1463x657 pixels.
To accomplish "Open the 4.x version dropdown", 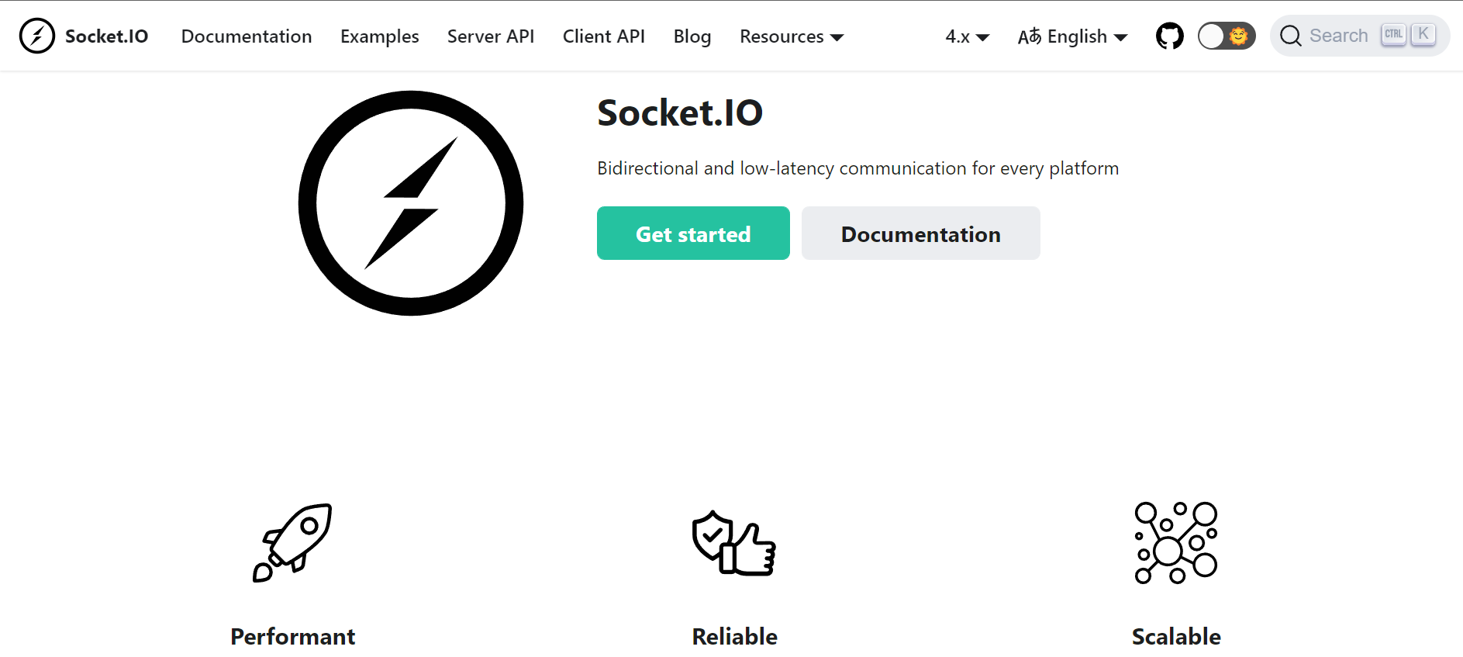I will (968, 36).
